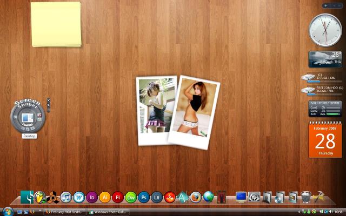Click the sidebar add gadget plus button
Screen dimensions: 346x216
[x=325, y=6]
